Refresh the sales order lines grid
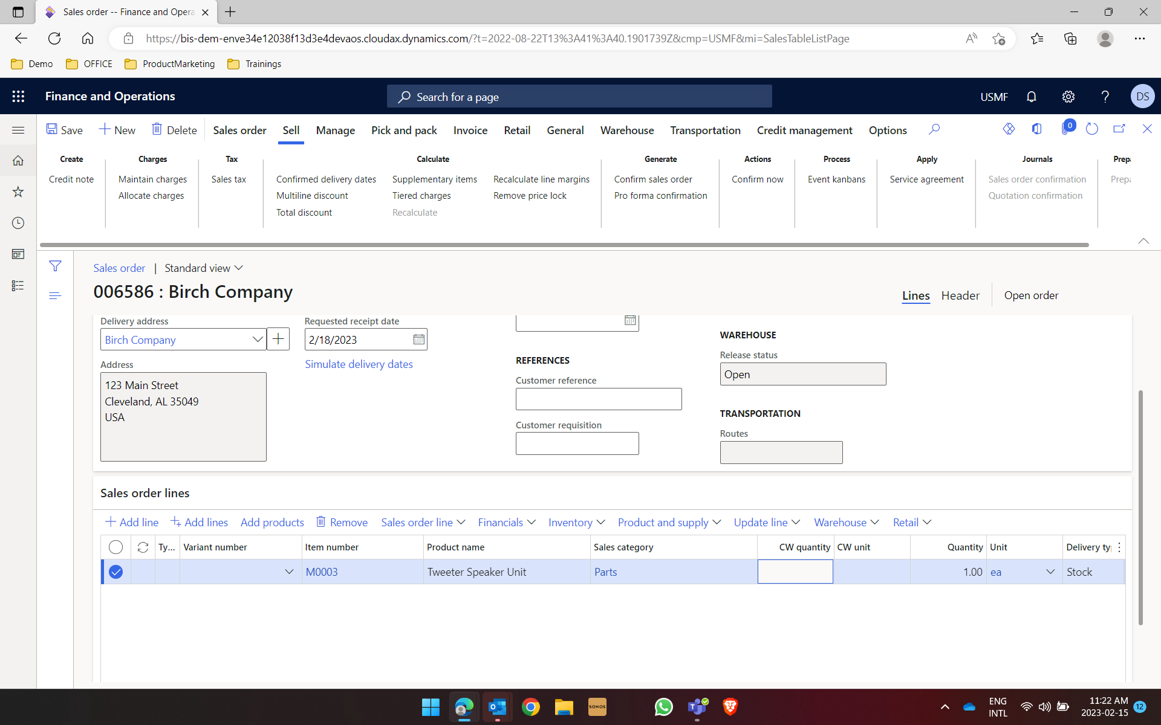The width and height of the screenshot is (1161, 725). 143,547
